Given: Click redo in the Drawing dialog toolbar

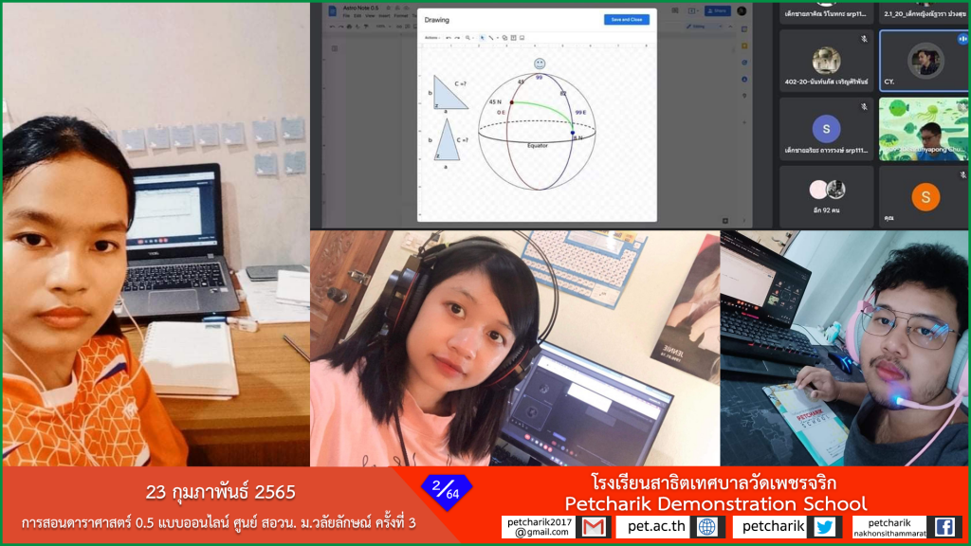Looking at the screenshot, I should point(457,38).
